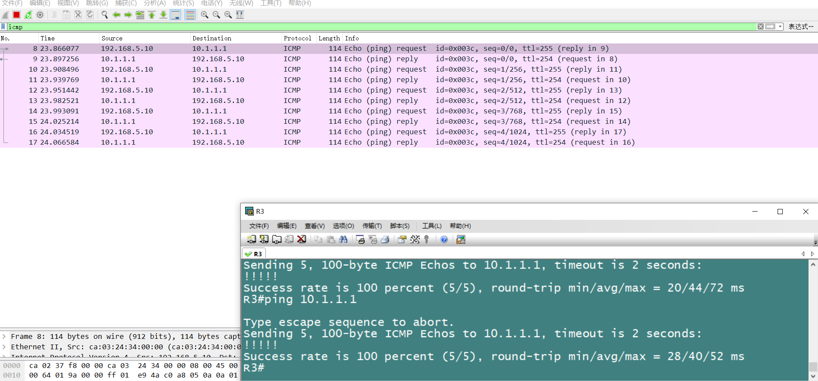Open the display filter bookmark menu
818x381 pixels.
pos(3,27)
